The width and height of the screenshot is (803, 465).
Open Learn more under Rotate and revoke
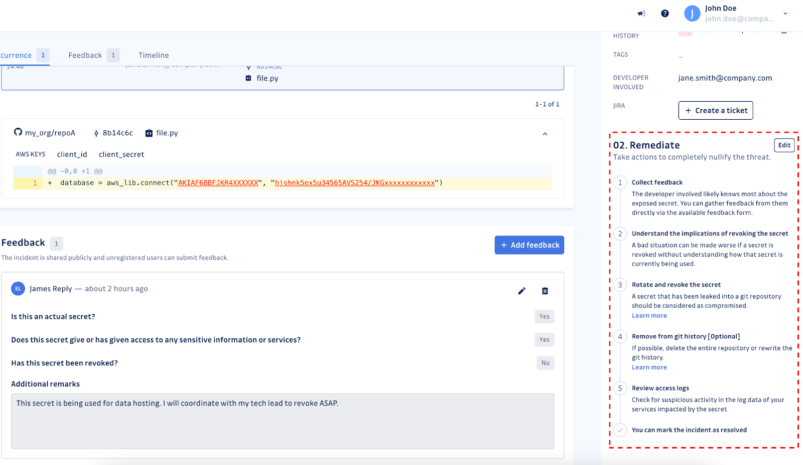[x=649, y=315]
